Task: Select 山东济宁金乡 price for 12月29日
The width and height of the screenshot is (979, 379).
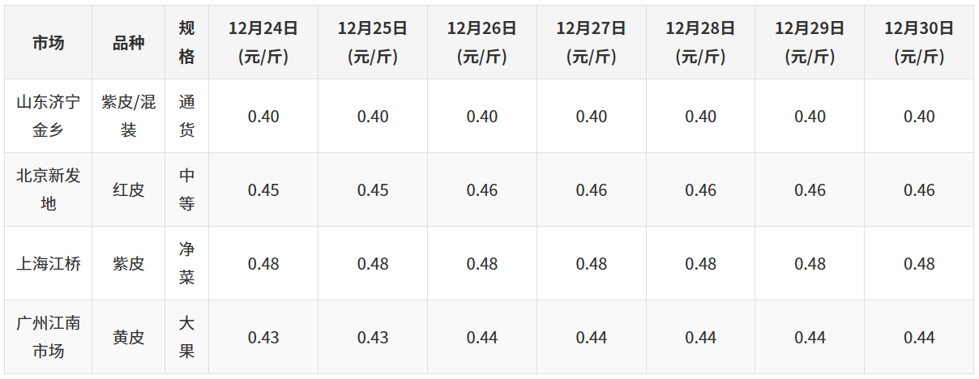Action: point(810,116)
